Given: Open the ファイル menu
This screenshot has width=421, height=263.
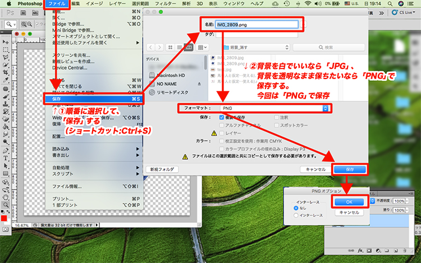Looking at the screenshot, I should [57, 4].
